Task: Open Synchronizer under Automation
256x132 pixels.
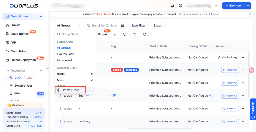Action: point(23,86)
